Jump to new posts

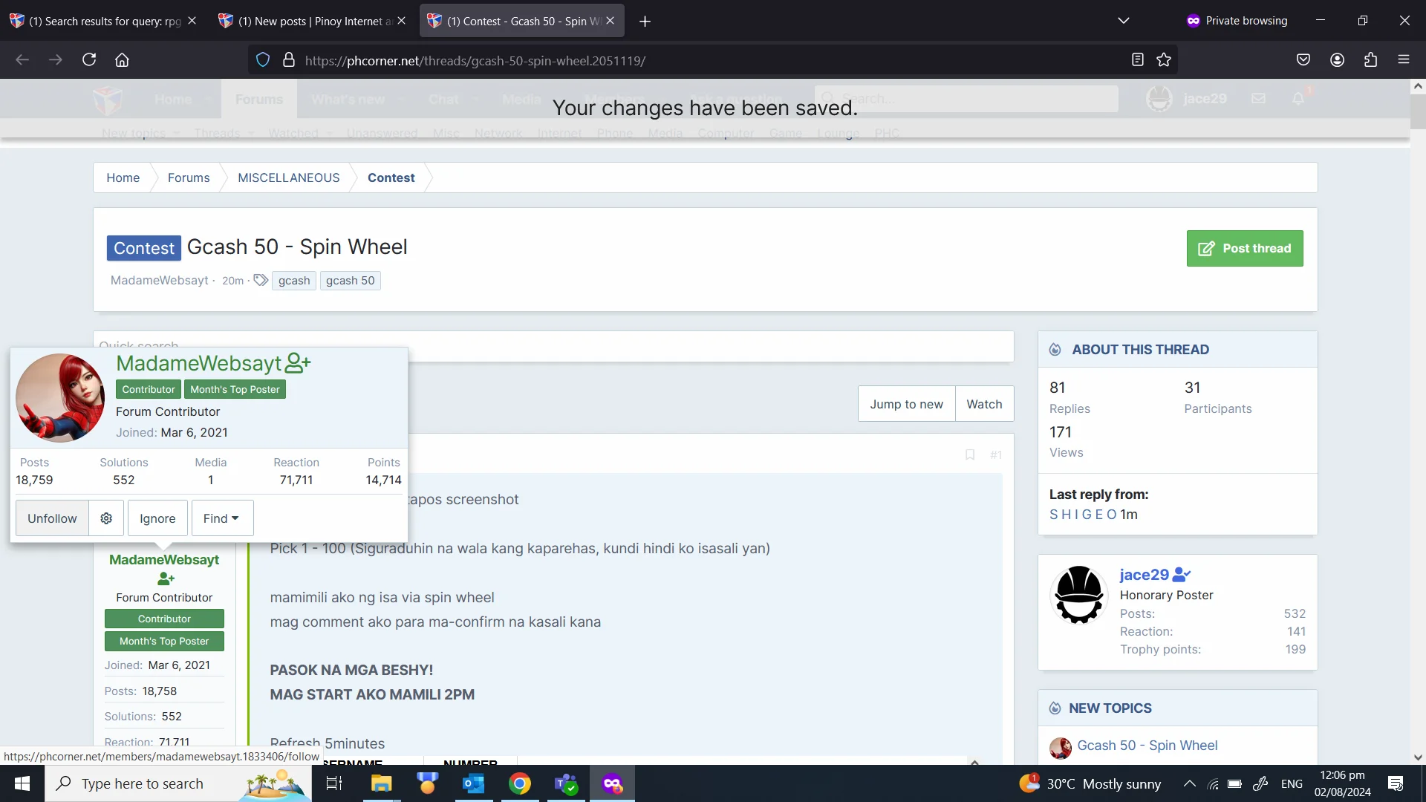pyautogui.click(x=906, y=404)
